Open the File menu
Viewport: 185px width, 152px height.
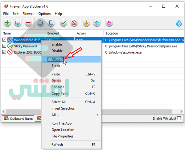(x=6, y=14)
